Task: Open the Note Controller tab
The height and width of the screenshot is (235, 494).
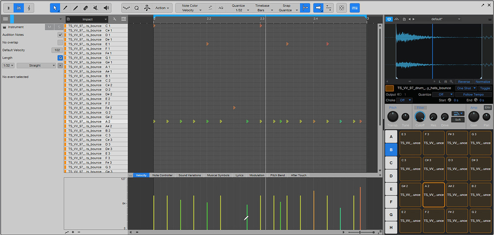Action: click(163, 175)
